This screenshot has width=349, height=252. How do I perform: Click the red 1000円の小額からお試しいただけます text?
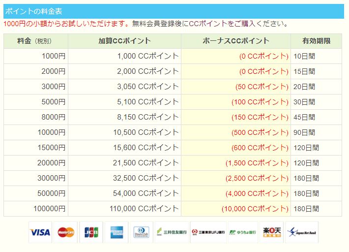coord(66,24)
